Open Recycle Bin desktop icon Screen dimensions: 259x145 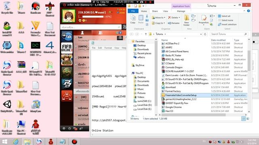[x=7, y=8]
